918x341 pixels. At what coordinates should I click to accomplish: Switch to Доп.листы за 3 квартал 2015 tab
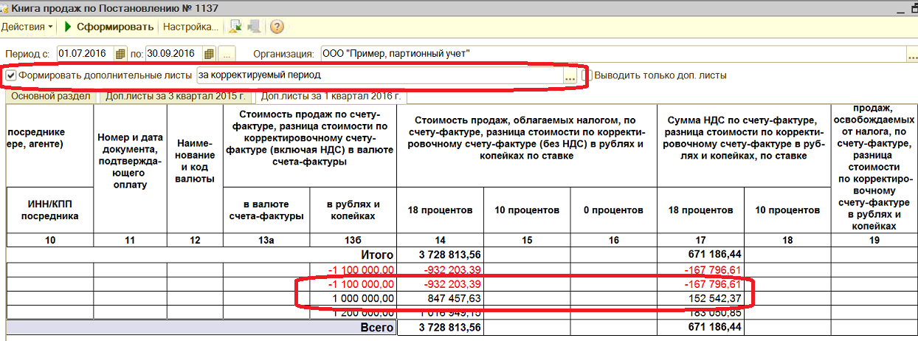(x=176, y=96)
